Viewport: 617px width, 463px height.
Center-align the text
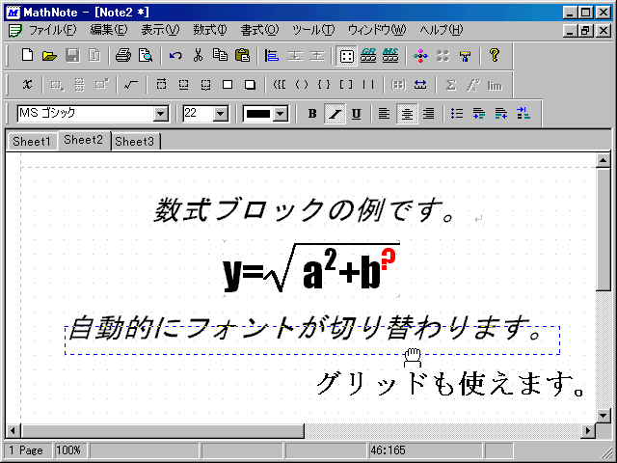[407, 114]
